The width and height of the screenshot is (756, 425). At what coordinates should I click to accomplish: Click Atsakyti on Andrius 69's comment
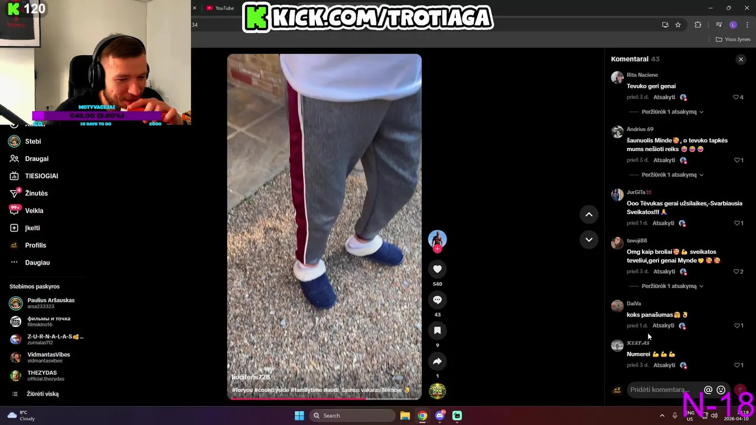pos(664,161)
